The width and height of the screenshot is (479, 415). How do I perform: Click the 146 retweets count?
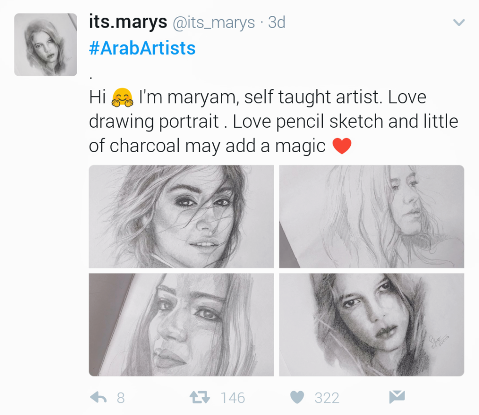pyautogui.click(x=232, y=398)
